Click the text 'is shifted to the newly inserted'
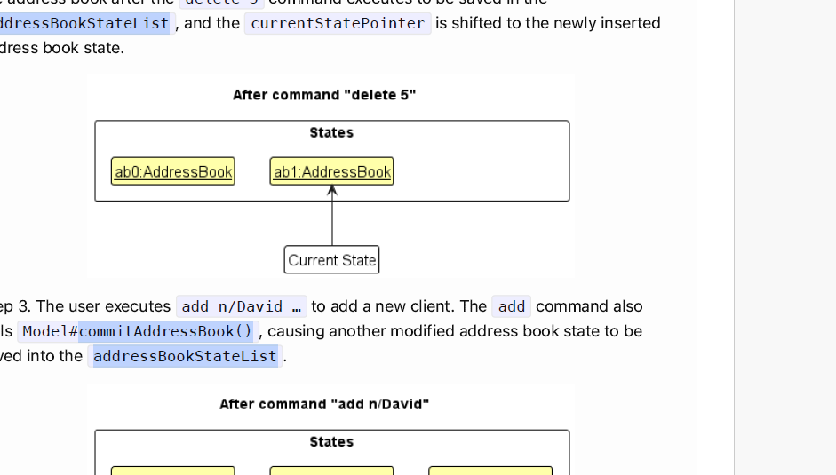This screenshot has width=836, height=475. tap(548, 23)
